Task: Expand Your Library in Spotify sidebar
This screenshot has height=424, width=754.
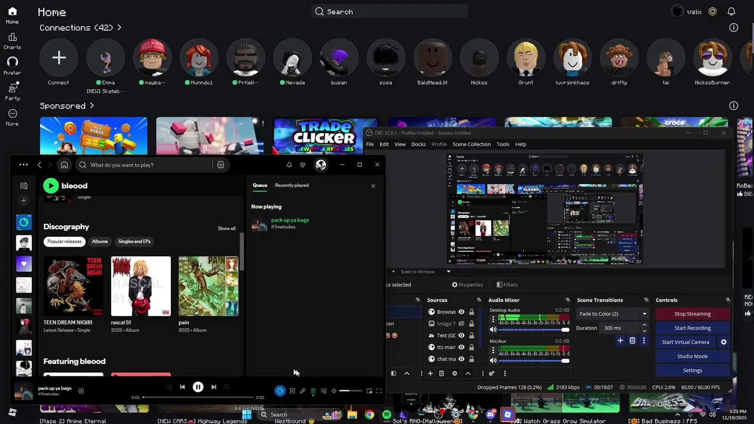Action: tap(24, 185)
